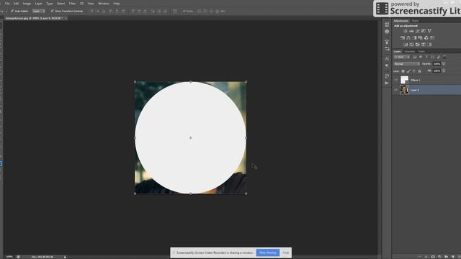Add Threshold adjustment
This screenshot has width=461, height=259.
pos(417,45)
